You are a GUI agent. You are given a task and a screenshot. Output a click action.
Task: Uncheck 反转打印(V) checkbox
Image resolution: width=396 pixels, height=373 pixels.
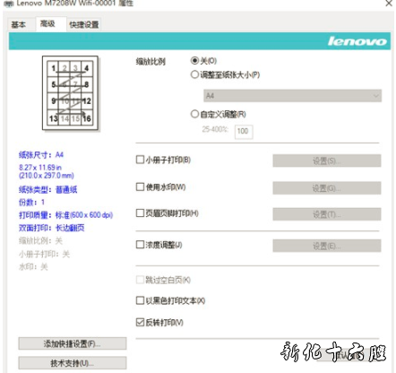[140, 322]
